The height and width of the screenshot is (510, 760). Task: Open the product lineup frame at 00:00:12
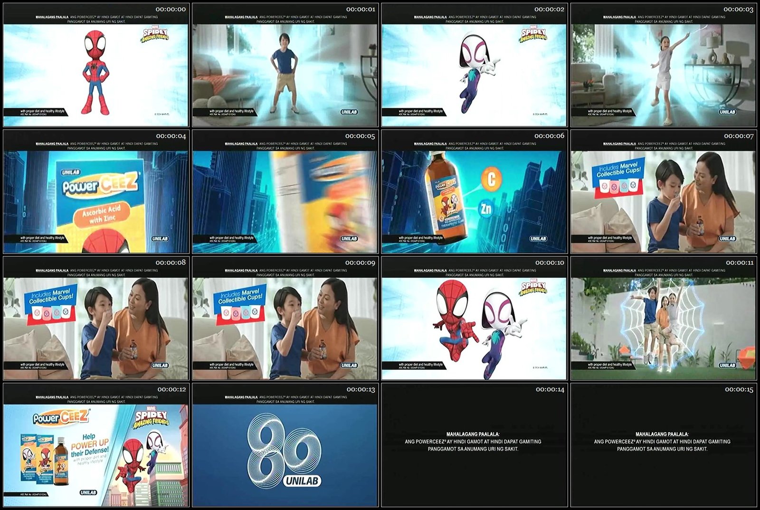click(x=96, y=445)
